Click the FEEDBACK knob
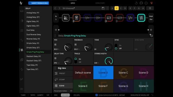This screenshot has height=97, width=173. point(88,47)
